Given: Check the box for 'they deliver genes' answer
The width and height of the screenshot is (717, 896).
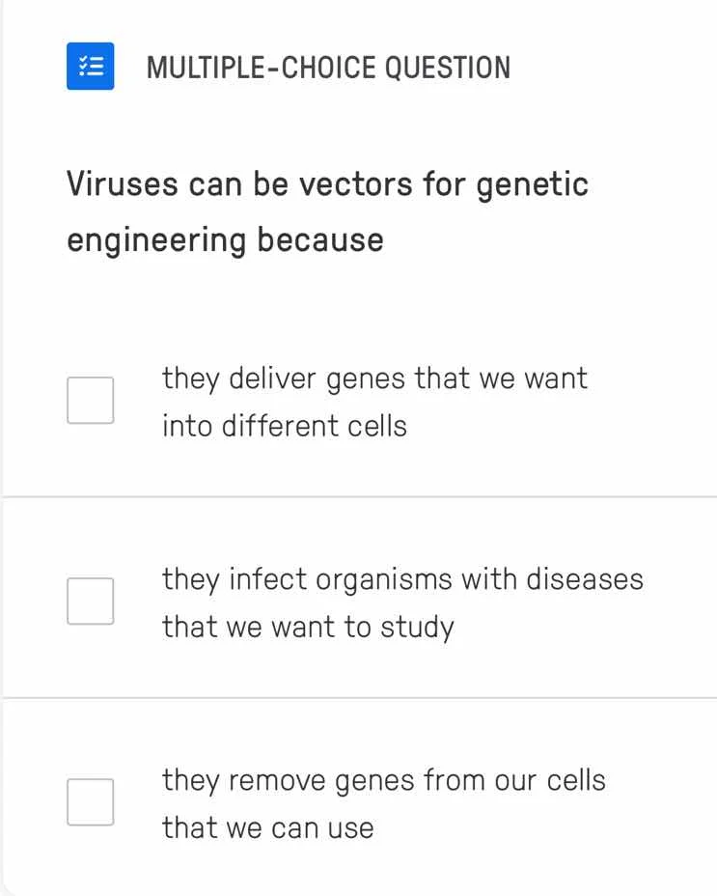Looking at the screenshot, I should pos(90,399).
